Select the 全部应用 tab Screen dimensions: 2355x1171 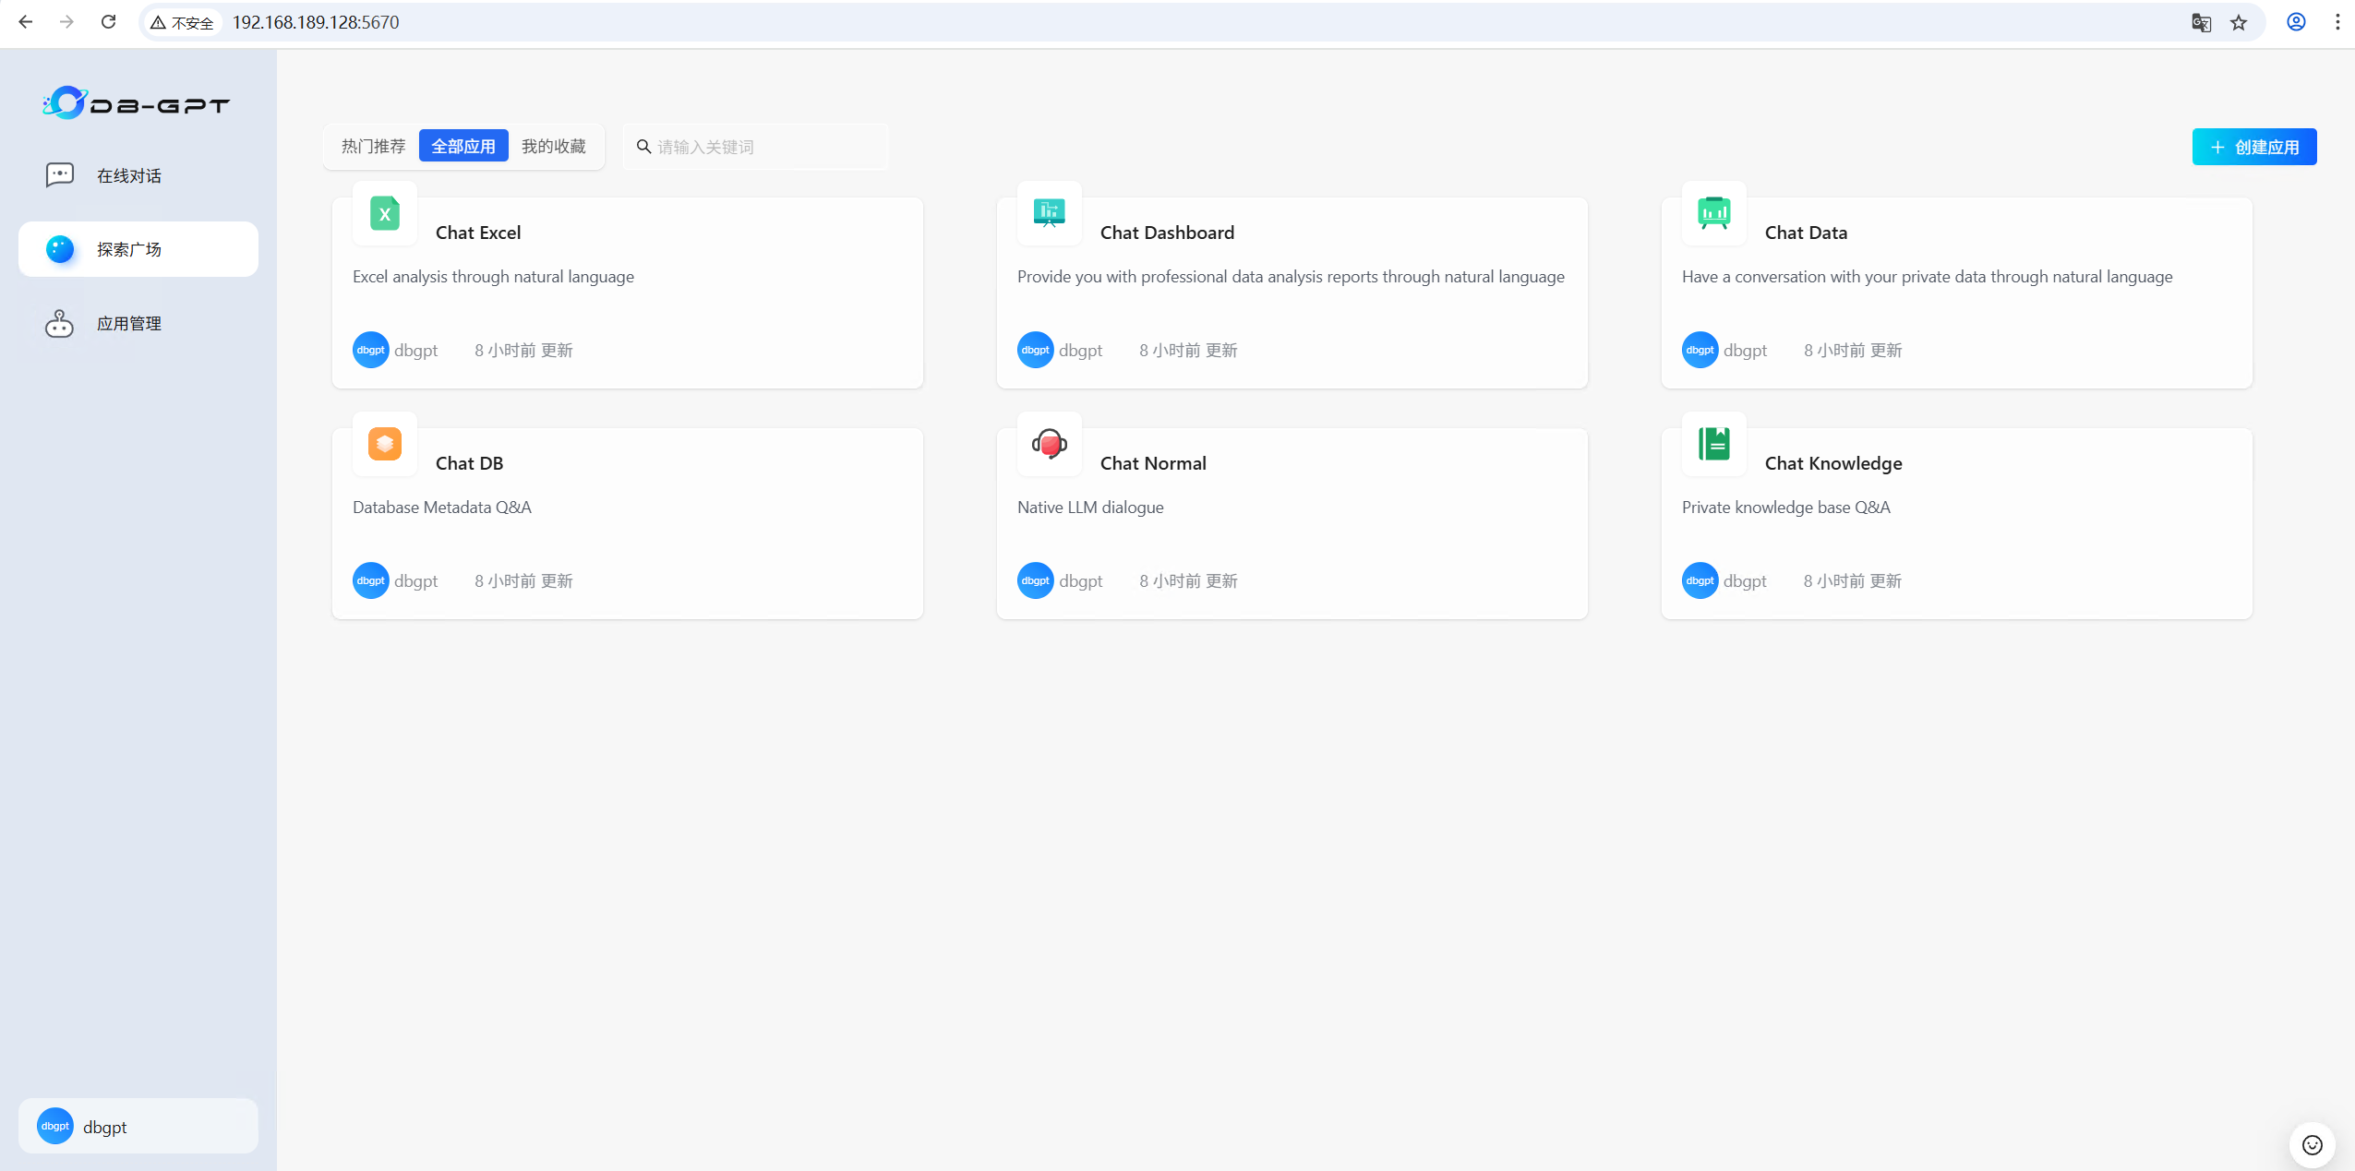tap(463, 147)
